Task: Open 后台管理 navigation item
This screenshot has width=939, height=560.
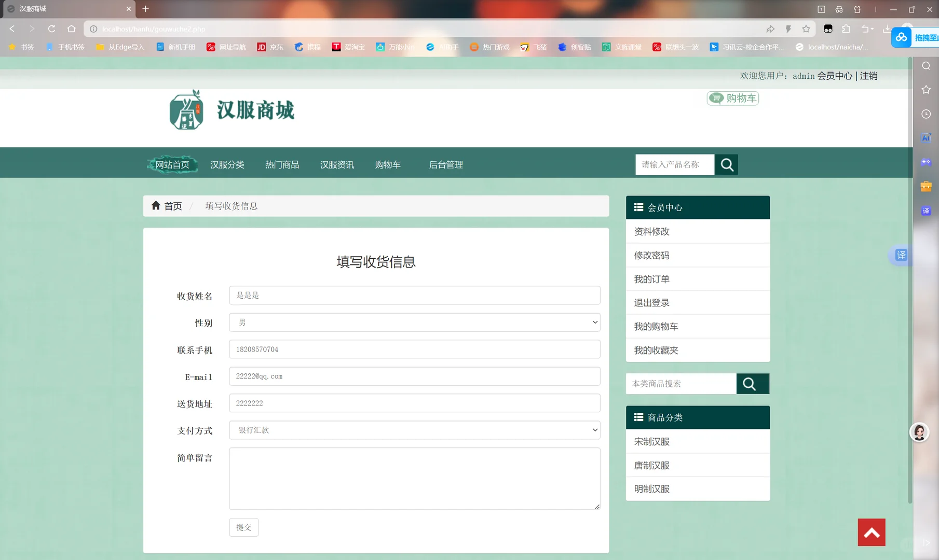Action: pyautogui.click(x=446, y=164)
